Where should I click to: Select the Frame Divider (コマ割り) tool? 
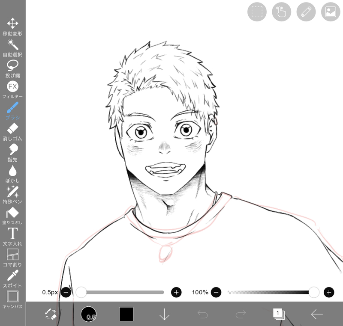pyautogui.click(x=12, y=258)
